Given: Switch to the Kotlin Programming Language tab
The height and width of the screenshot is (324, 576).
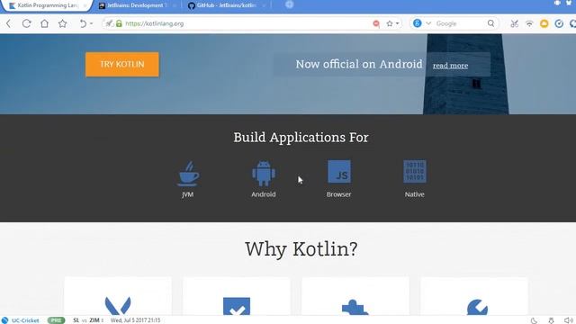Looking at the screenshot, I should (x=48, y=5).
